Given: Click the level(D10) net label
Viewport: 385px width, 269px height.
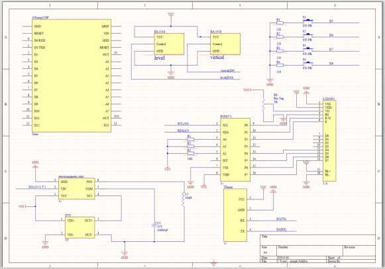Looking at the screenshot, I should point(227,78).
